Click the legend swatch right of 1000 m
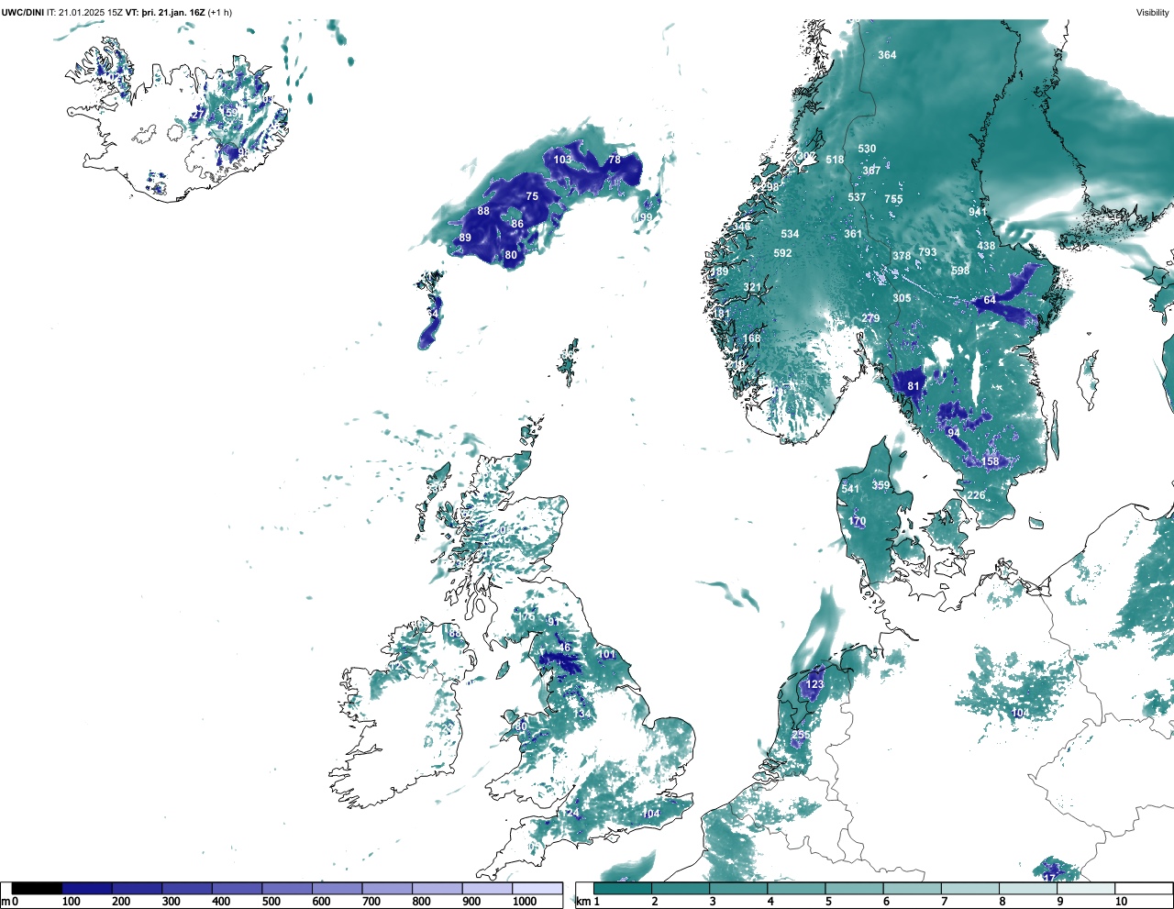The width and height of the screenshot is (1174, 909). 537,888
